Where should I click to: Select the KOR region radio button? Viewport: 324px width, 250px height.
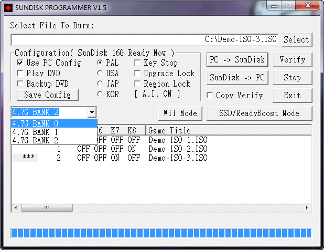coord(100,94)
